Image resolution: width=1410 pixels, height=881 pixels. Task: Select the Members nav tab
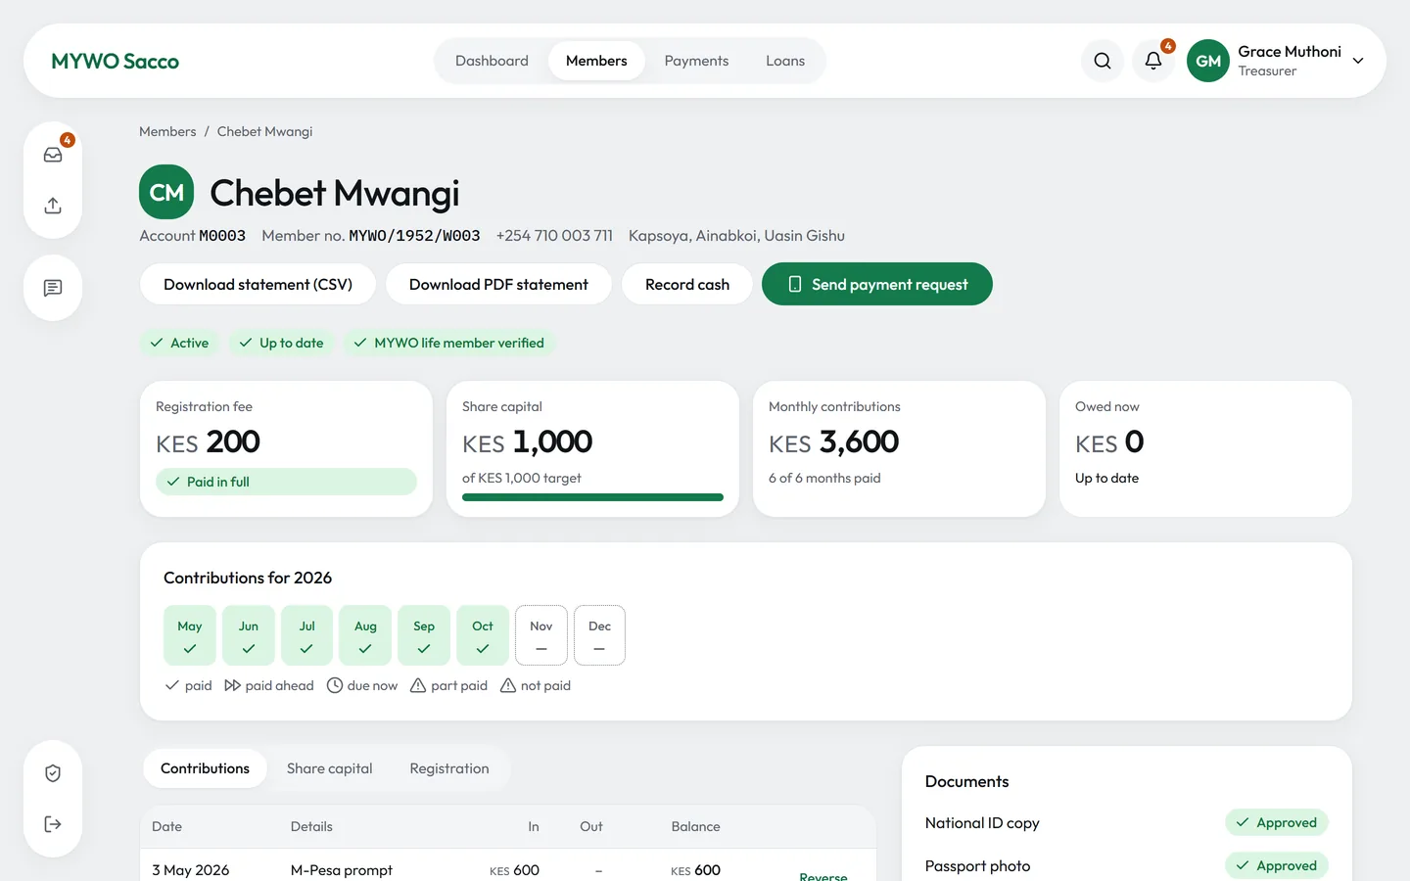(x=596, y=61)
